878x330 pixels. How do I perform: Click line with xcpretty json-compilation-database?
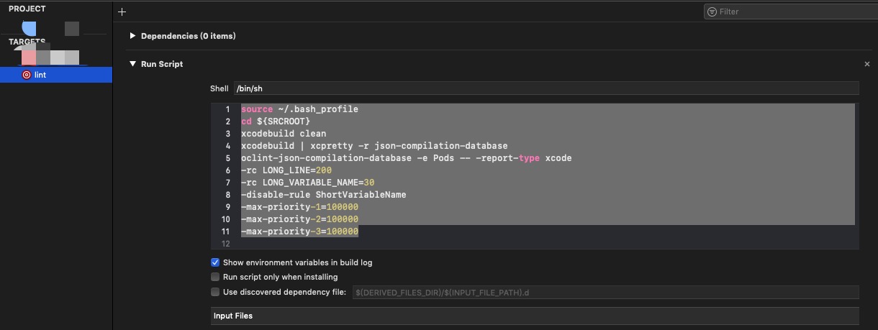point(374,146)
